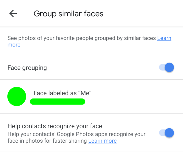
Task: Open the Face labeled as "Me" entry
Action: 63,93
